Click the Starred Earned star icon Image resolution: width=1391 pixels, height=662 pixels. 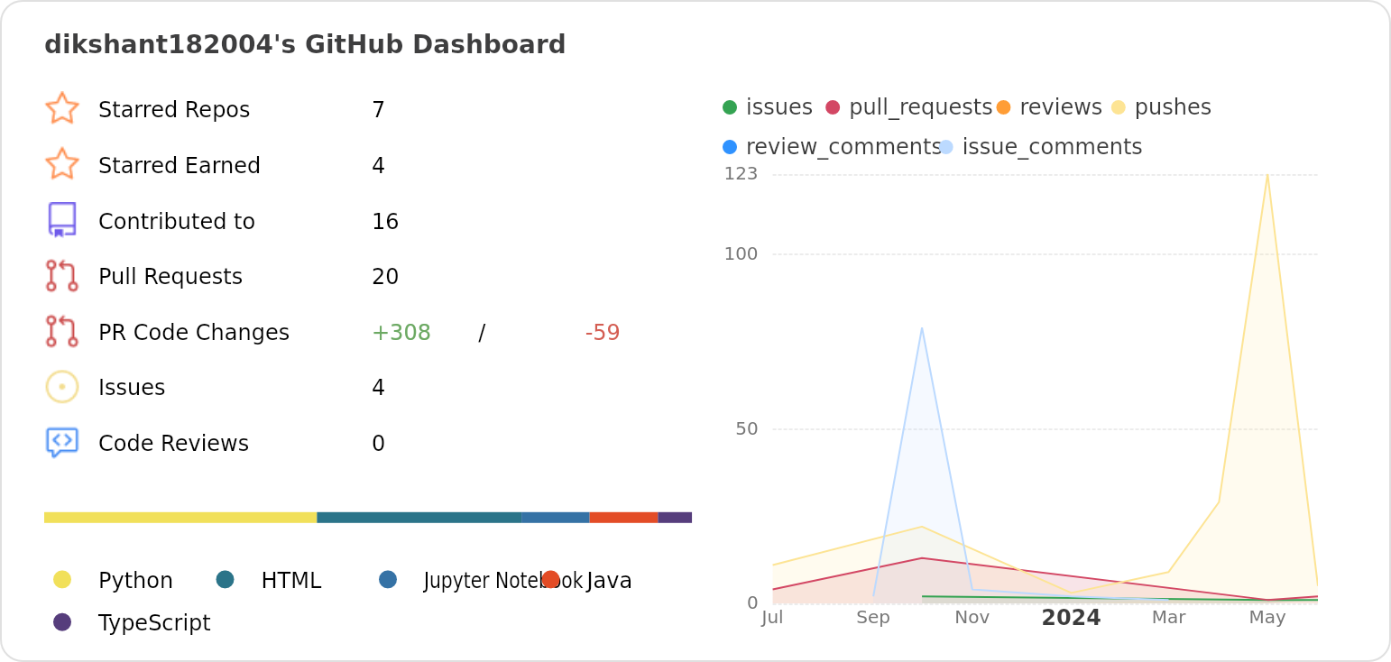point(62,164)
